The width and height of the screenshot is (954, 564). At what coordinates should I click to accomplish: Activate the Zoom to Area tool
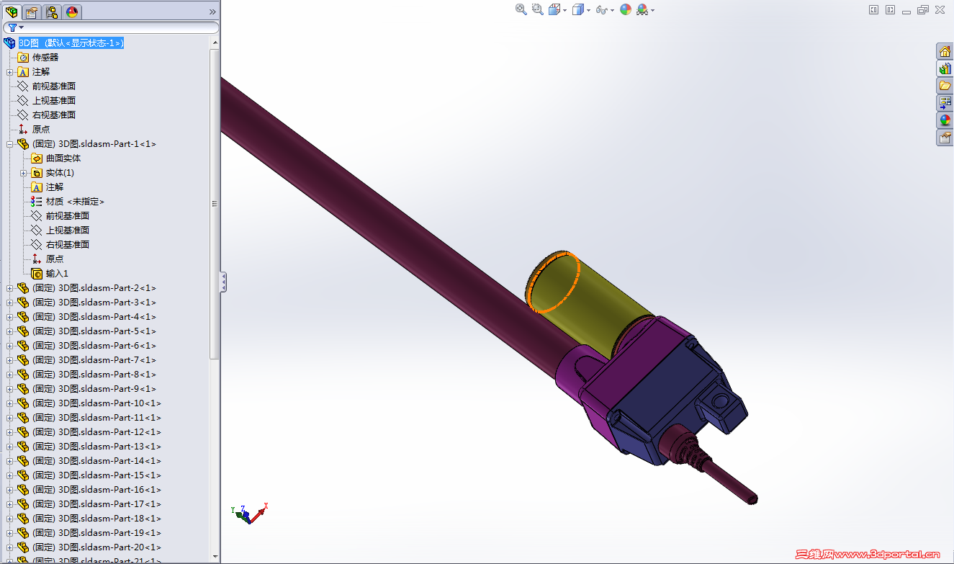pyautogui.click(x=538, y=9)
